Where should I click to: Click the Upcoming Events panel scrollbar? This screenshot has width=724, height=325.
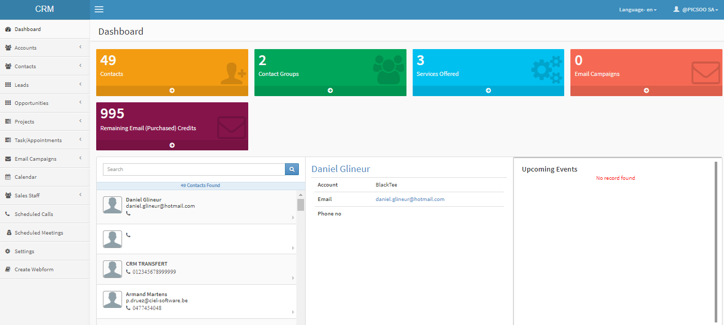pyautogui.click(x=716, y=243)
